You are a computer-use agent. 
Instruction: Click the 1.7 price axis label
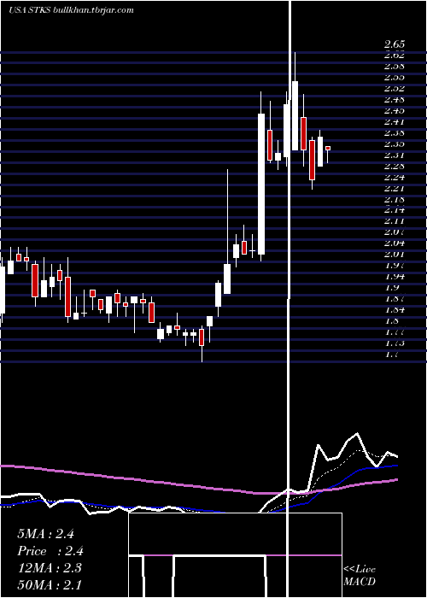tap(391, 354)
